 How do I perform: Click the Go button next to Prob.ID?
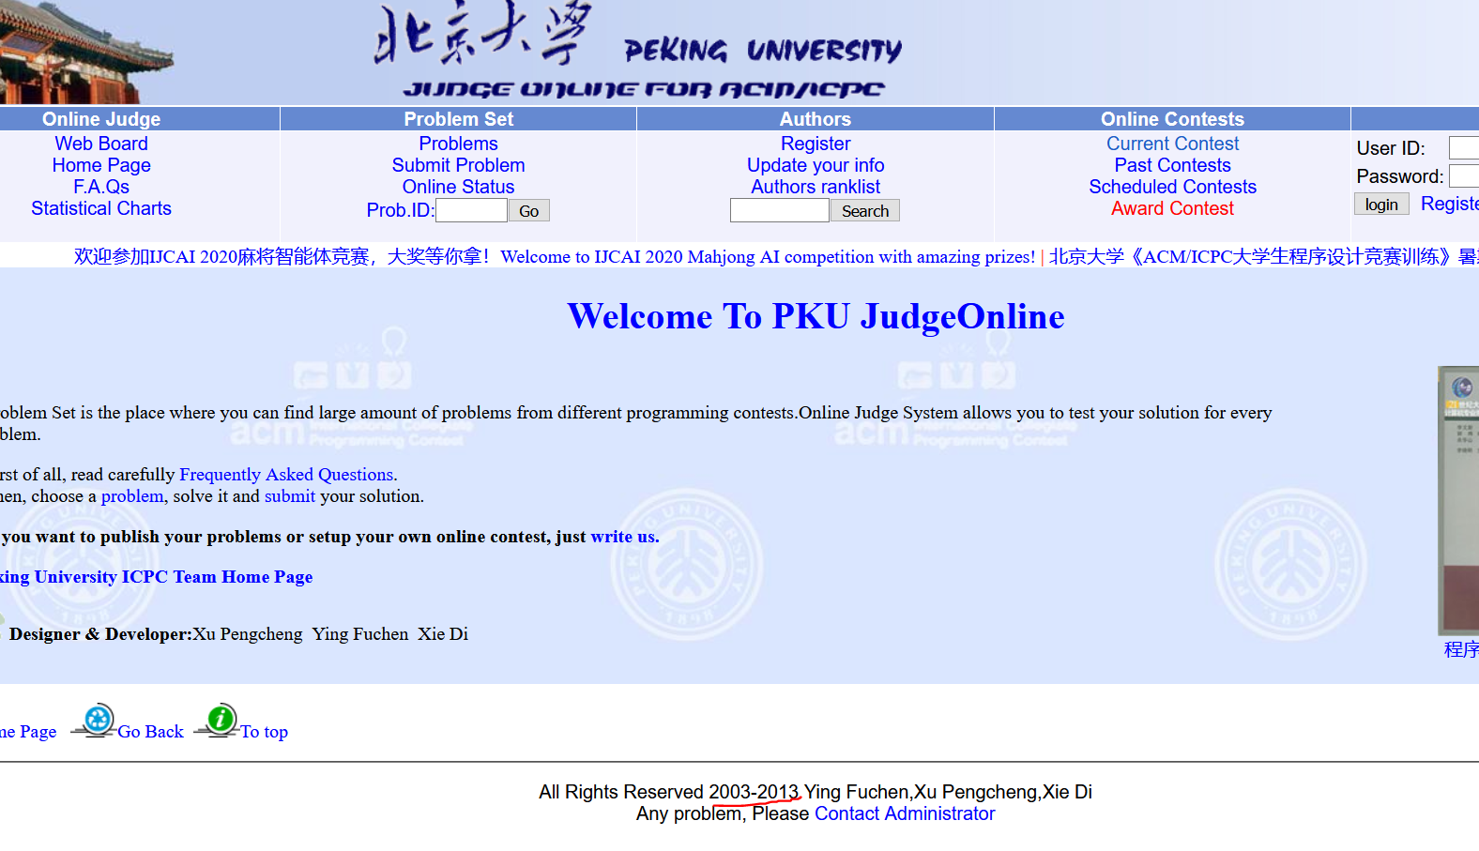529,211
